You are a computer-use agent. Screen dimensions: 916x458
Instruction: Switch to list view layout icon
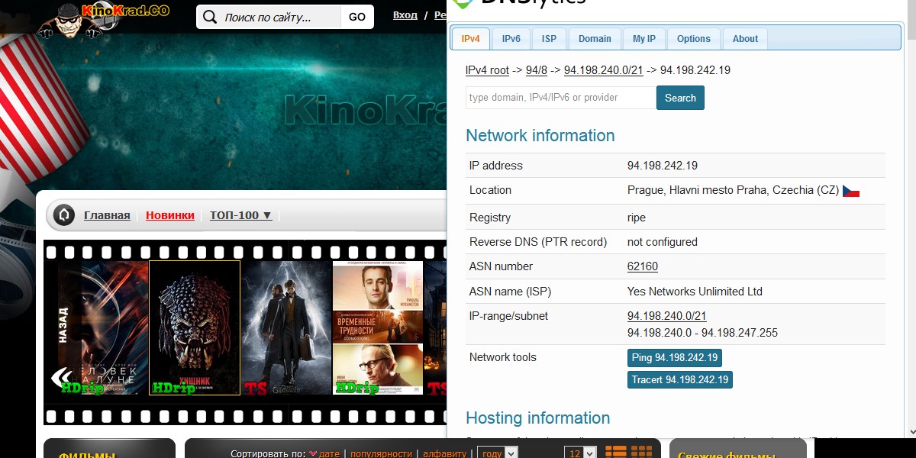click(x=615, y=453)
